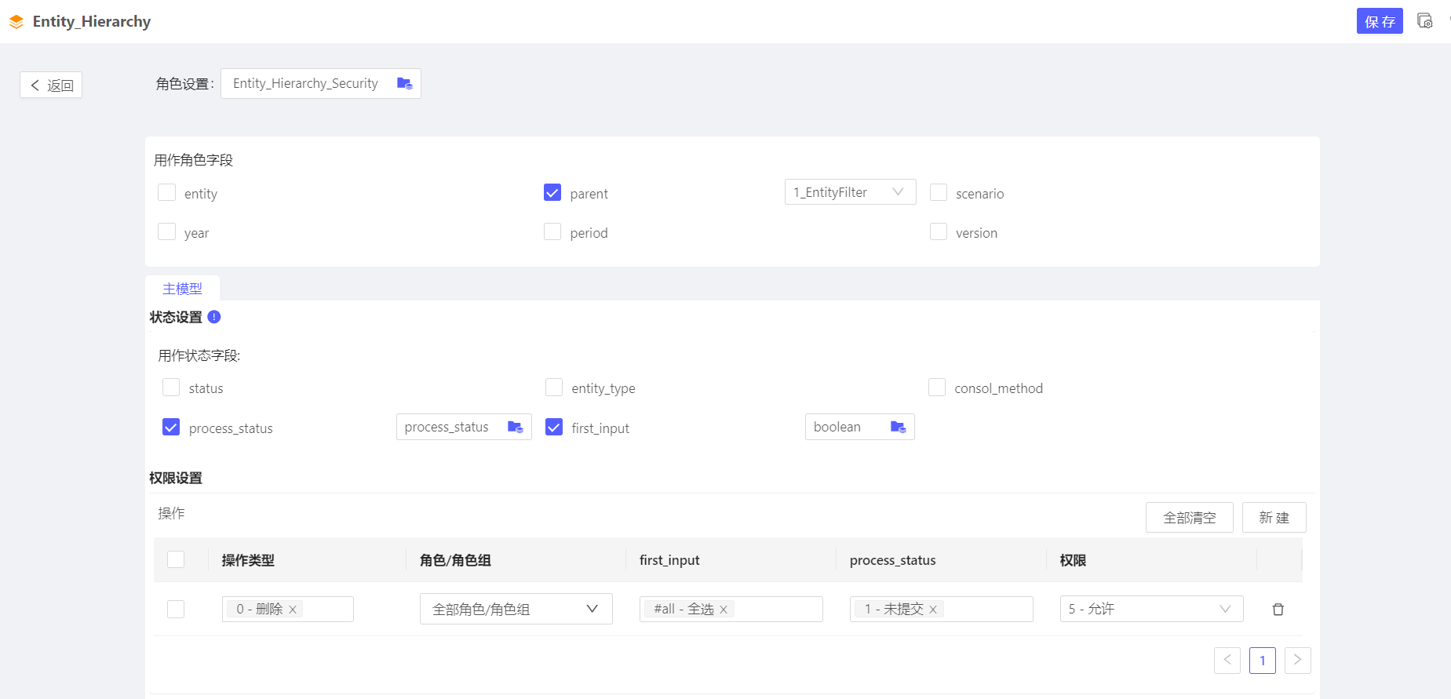The width and height of the screenshot is (1451, 699).
Task: Go to page 1 in pagination
Action: pos(1262,661)
